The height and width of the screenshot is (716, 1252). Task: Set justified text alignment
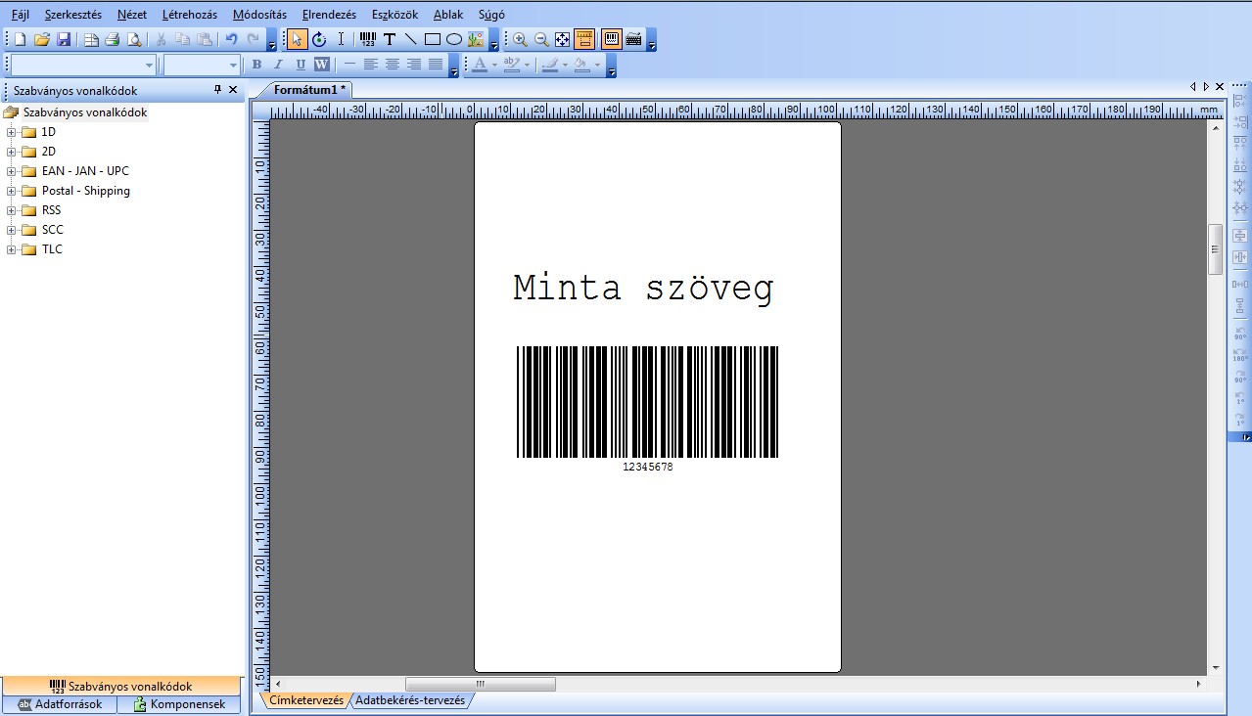[436, 65]
